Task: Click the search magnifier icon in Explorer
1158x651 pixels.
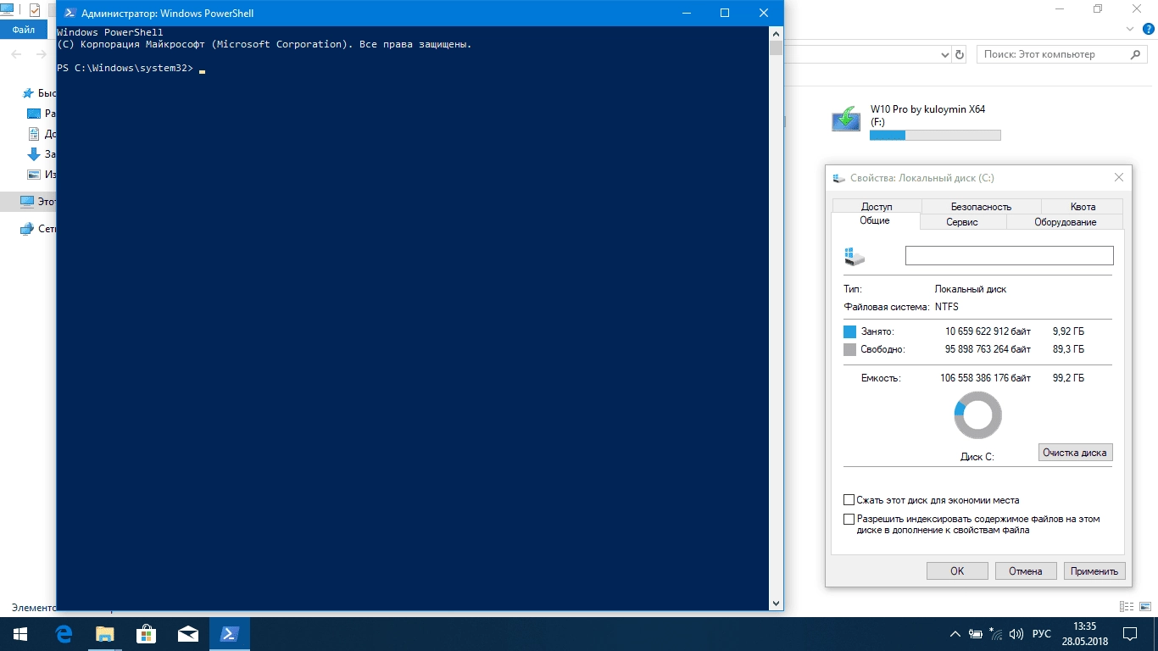Action: 1137,54
